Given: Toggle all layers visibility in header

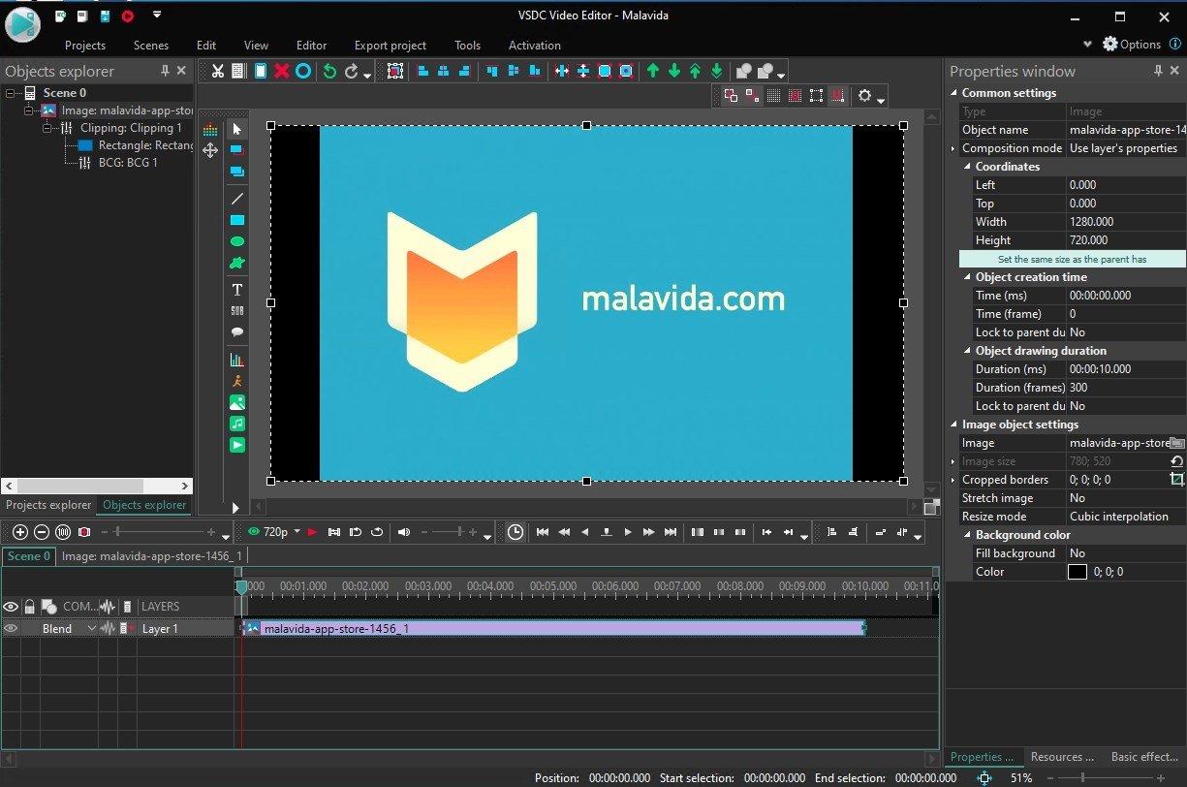Looking at the screenshot, I should coord(11,607).
